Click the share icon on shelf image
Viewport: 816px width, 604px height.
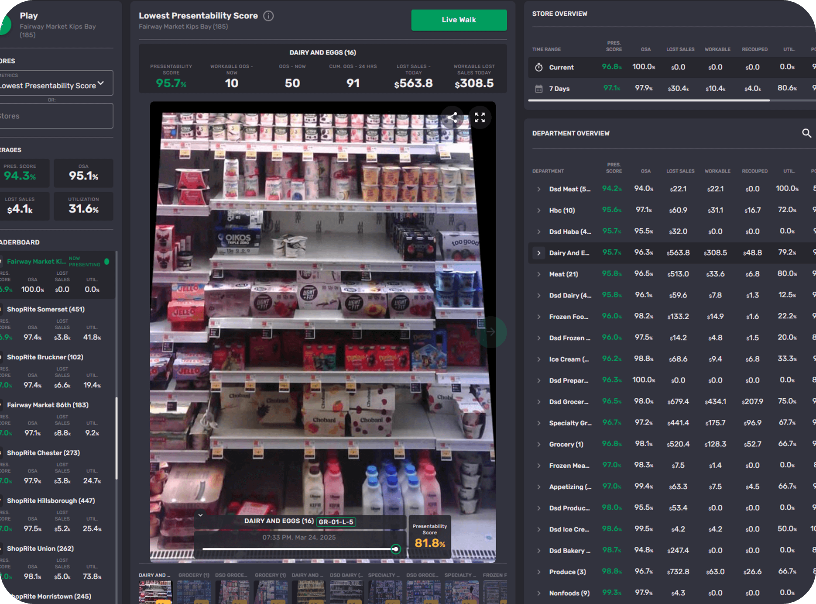pyautogui.click(x=453, y=117)
